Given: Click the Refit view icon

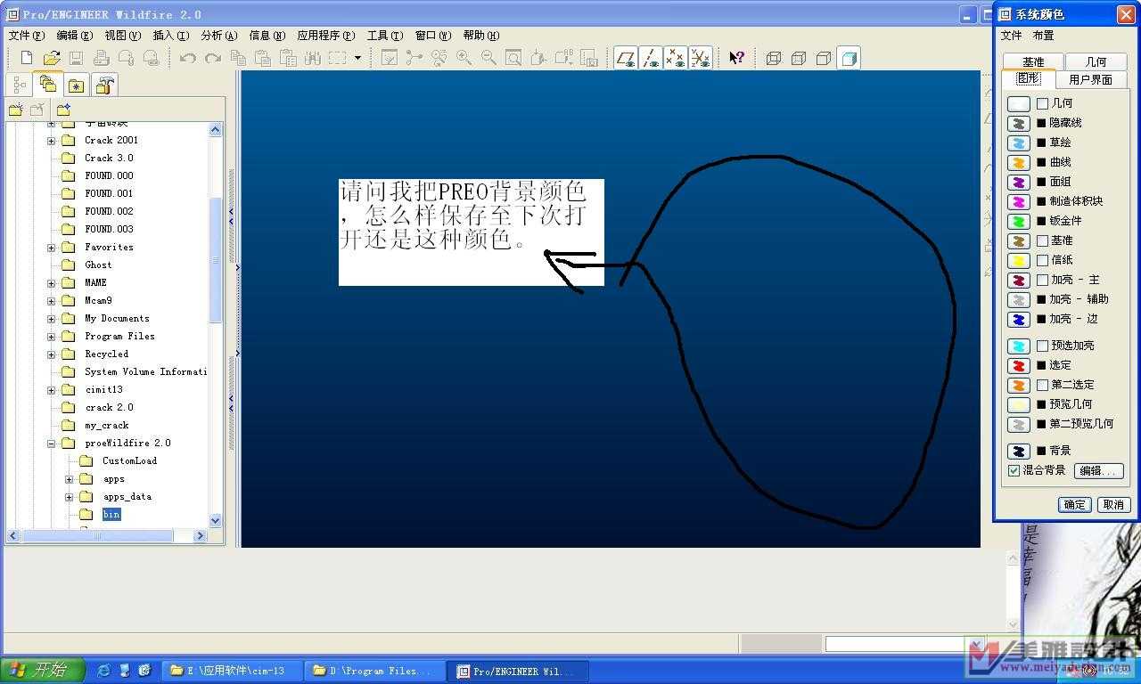Looking at the screenshot, I should [513, 58].
